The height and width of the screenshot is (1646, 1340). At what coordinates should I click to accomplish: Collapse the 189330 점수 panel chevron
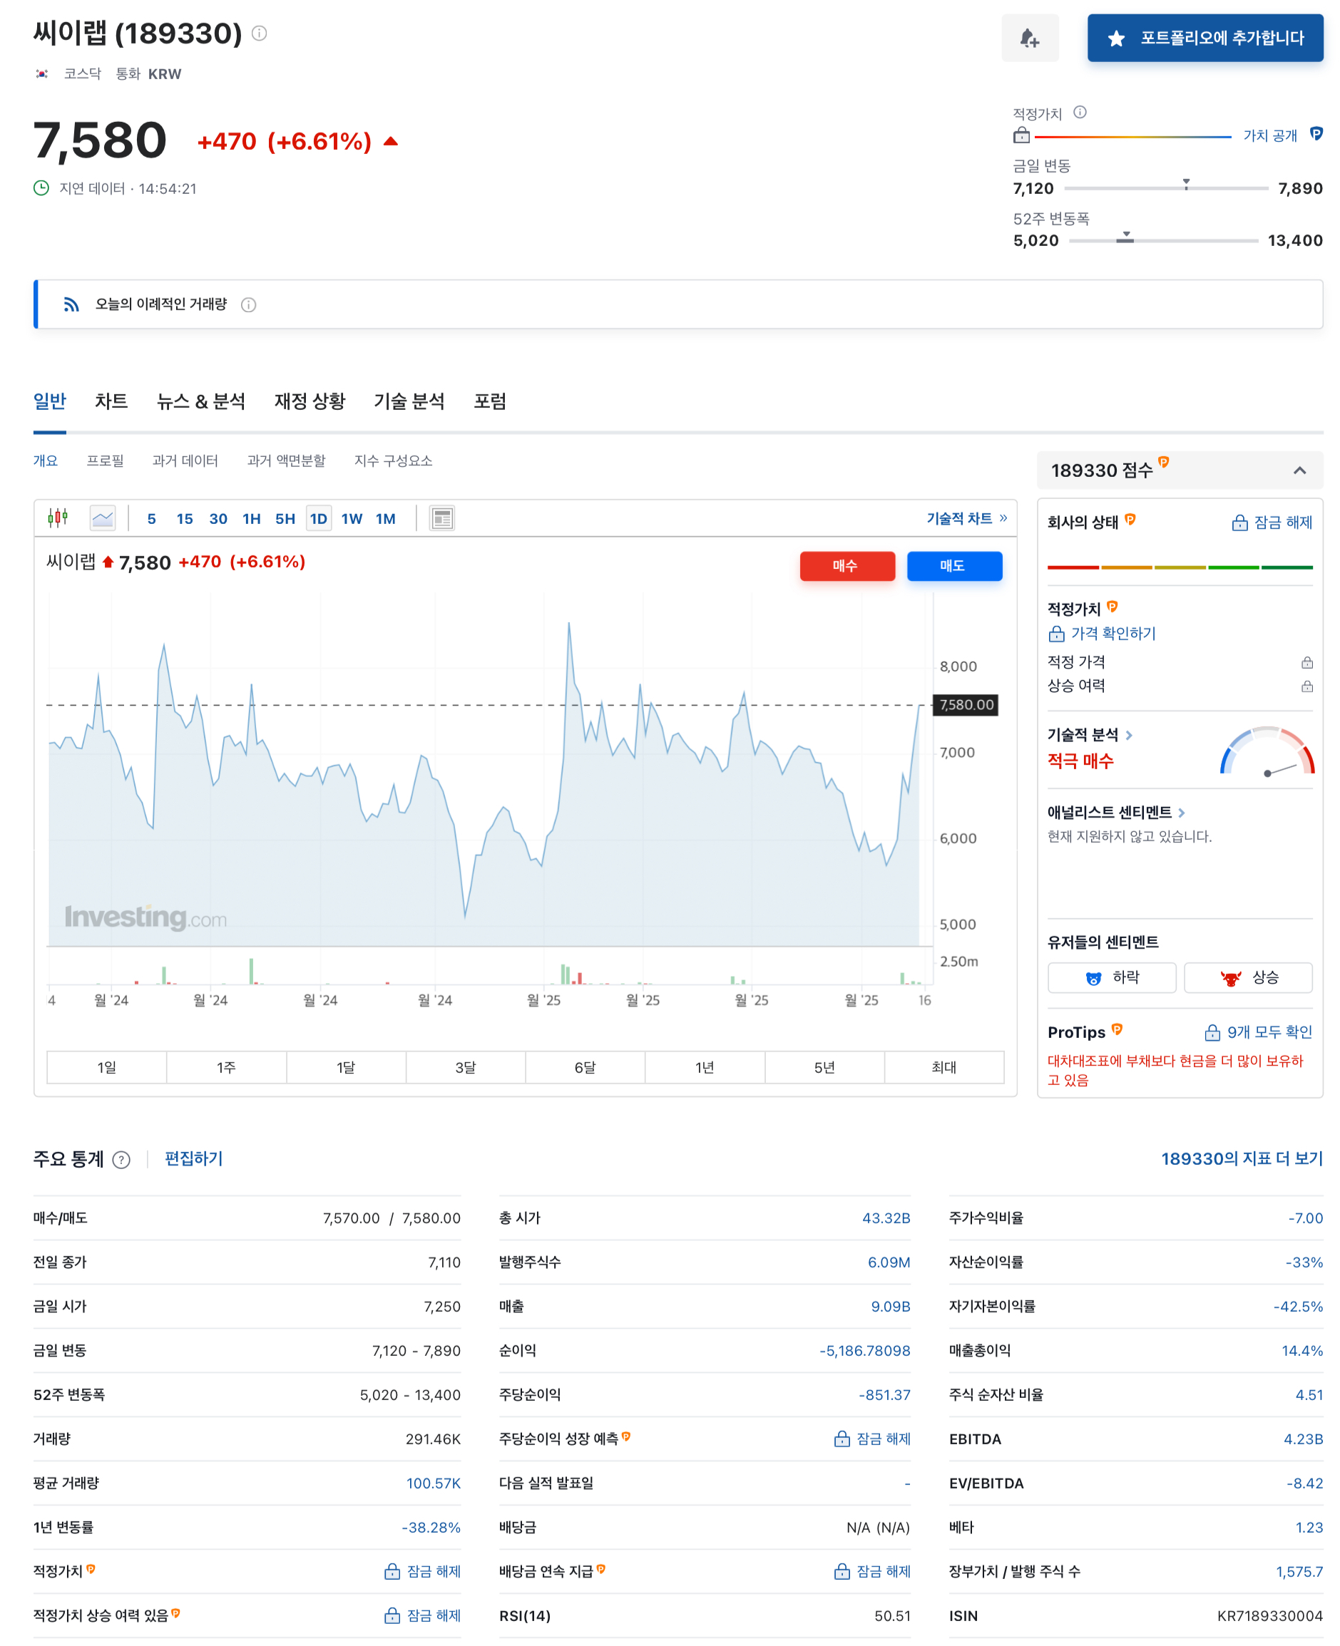[1300, 470]
